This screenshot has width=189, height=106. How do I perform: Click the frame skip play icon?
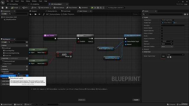(x=95, y=8)
